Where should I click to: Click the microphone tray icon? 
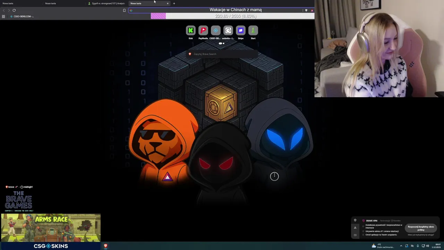418,246
